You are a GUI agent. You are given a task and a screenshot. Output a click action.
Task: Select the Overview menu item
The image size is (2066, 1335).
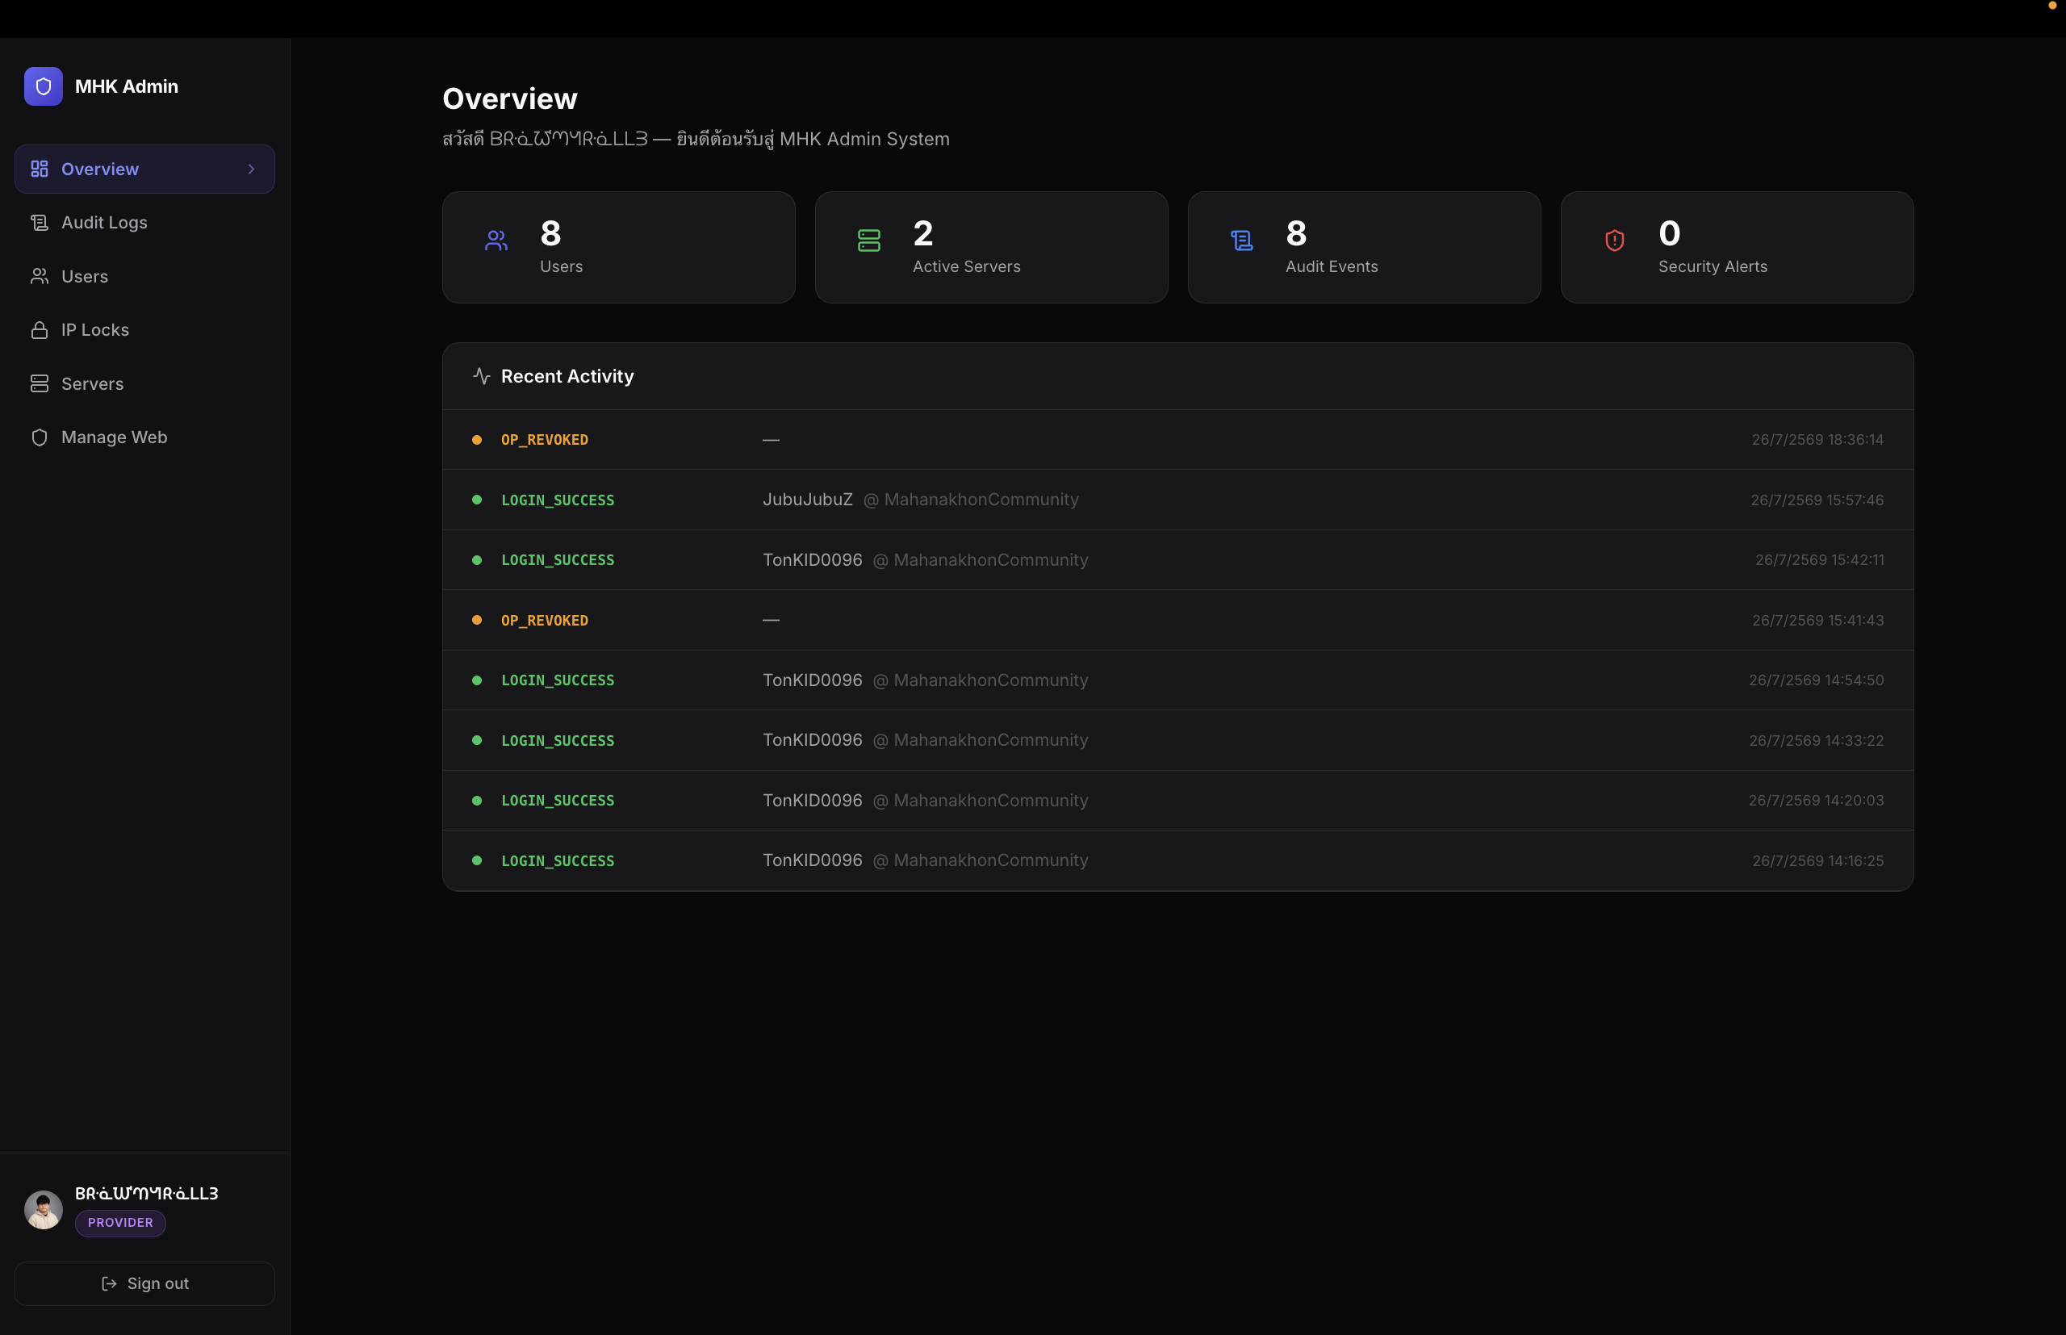point(144,169)
